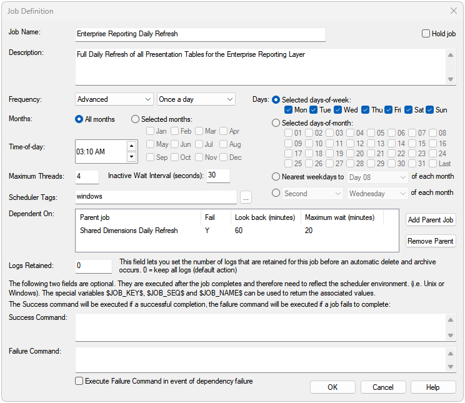465x403 pixels.
Task: Click the Remove Parent button
Action: (431, 241)
